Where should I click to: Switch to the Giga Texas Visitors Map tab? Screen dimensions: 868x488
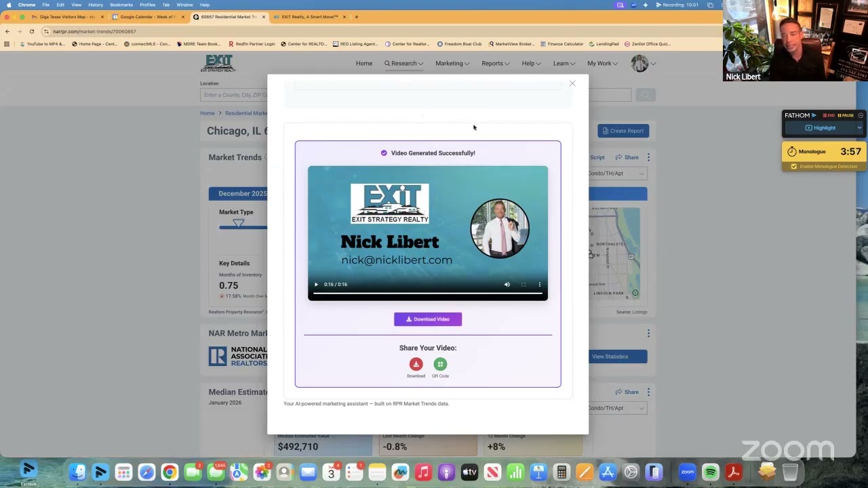click(67, 16)
